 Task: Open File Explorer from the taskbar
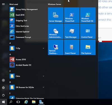tap(34, 102)
